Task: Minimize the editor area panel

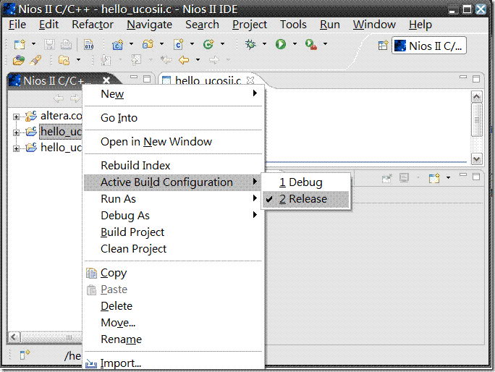Action: tap(463, 77)
